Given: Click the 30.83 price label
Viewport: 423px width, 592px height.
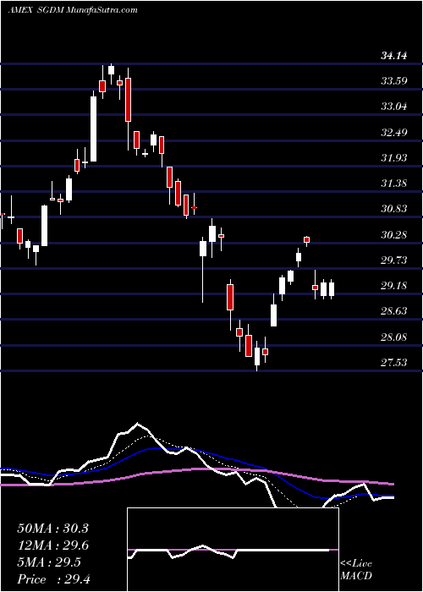Looking at the screenshot, I should [x=393, y=209].
